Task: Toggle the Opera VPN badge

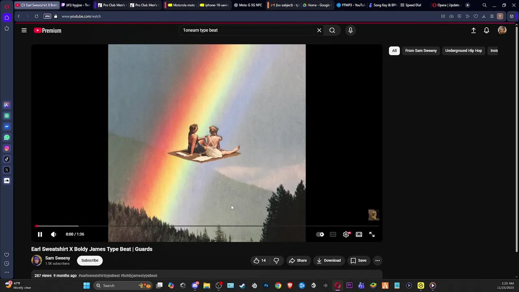Action: 47,16
